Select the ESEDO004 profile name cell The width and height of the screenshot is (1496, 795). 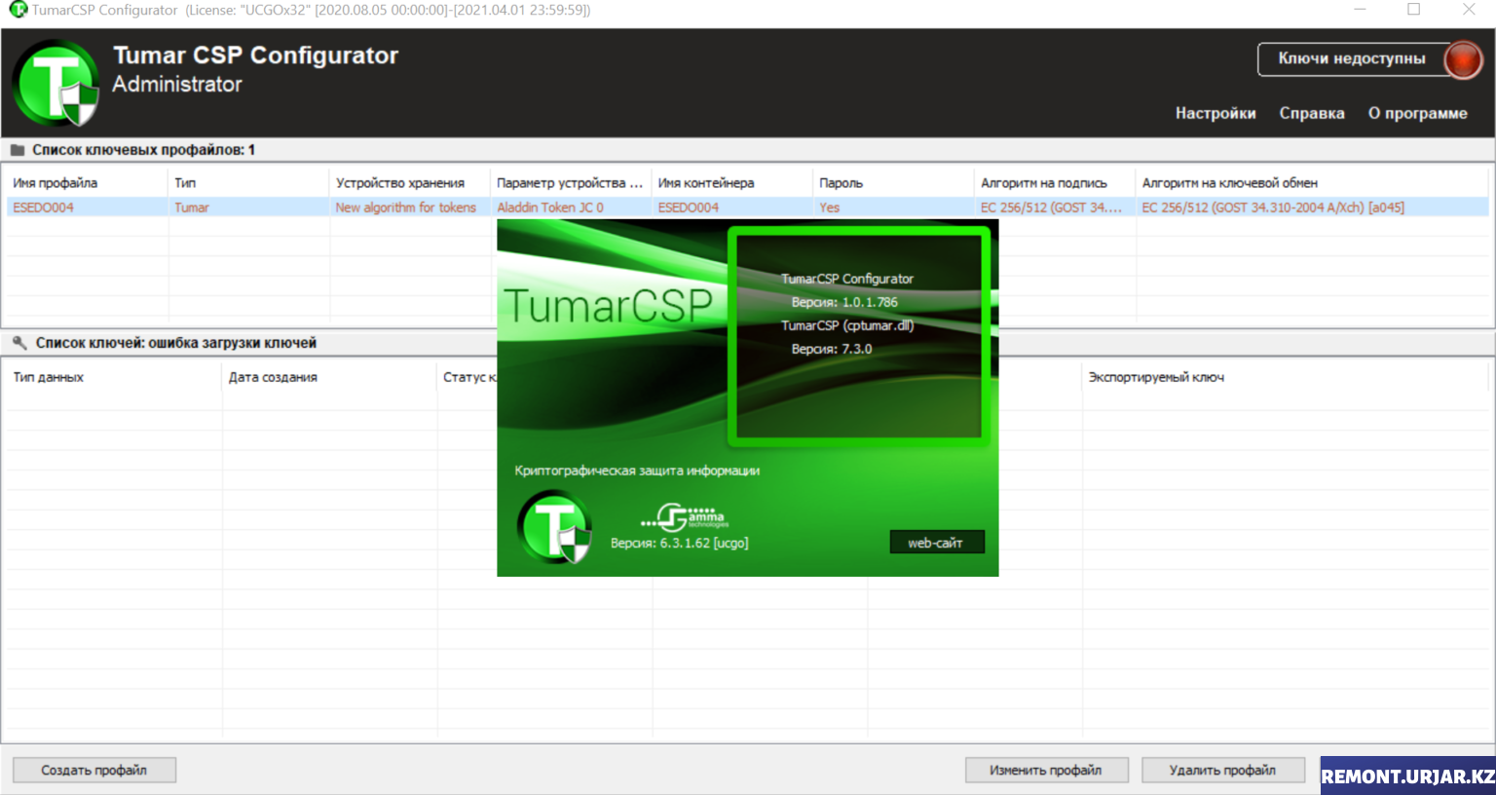(x=44, y=208)
